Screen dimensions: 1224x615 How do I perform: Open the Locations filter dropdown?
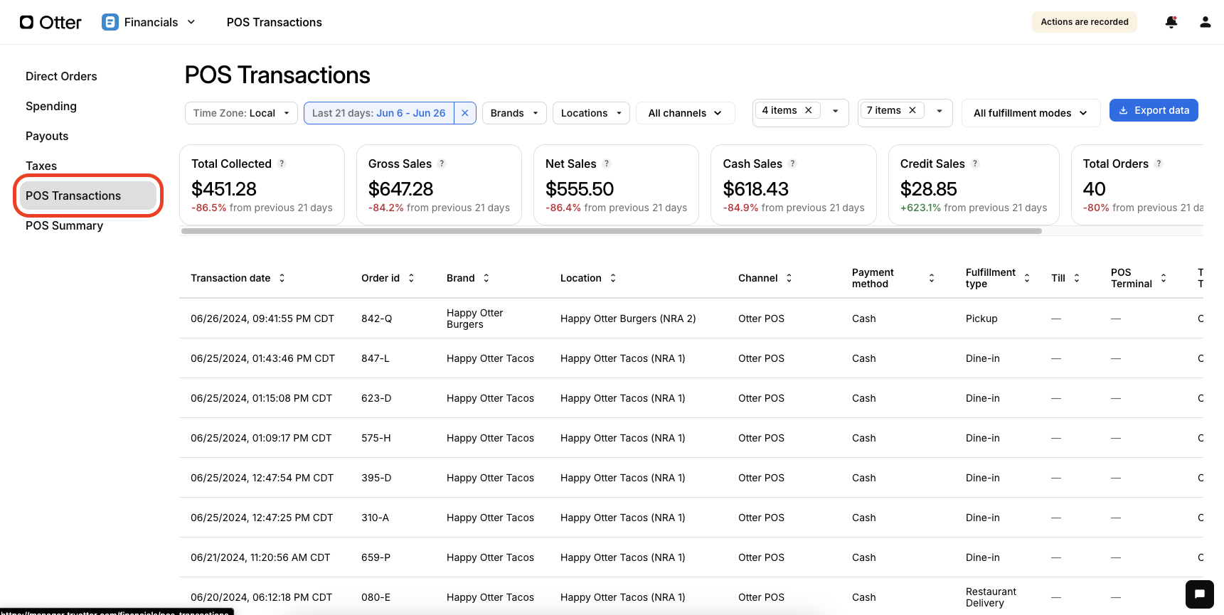pyautogui.click(x=590, y=113)
